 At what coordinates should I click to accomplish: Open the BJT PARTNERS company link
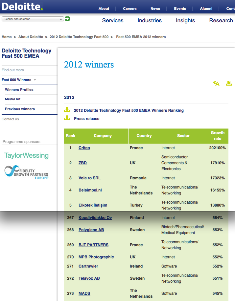(93, 245)
